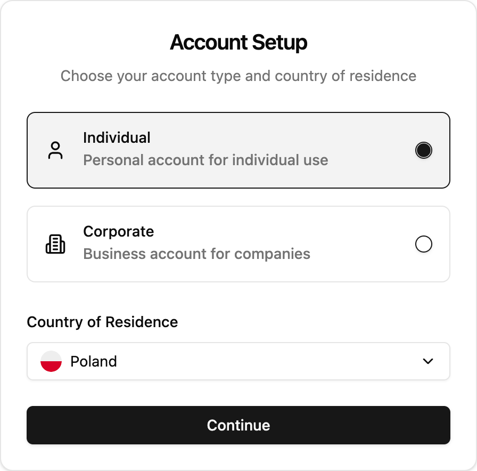Open the Country of Residence dropdown
Viewport: 477px width, 471px height.
point(238,361)
